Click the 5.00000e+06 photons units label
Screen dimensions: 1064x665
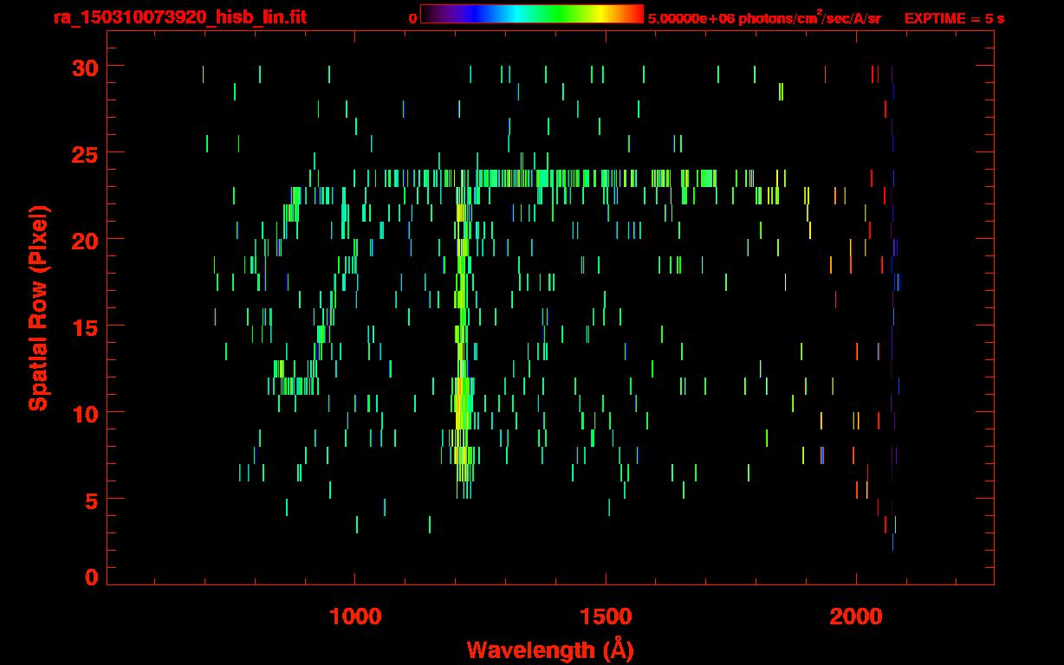click(764, 17)
